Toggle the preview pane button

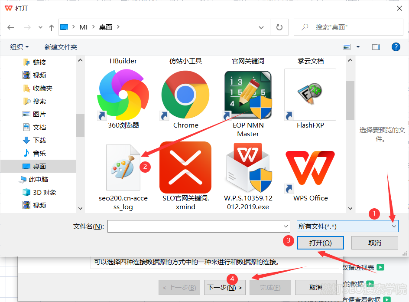click(376, 47)
